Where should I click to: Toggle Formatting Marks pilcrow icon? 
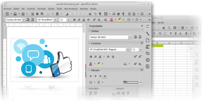coord(100,14)
